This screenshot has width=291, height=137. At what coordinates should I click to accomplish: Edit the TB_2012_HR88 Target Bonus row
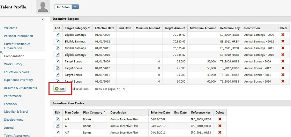pos(58,68)
